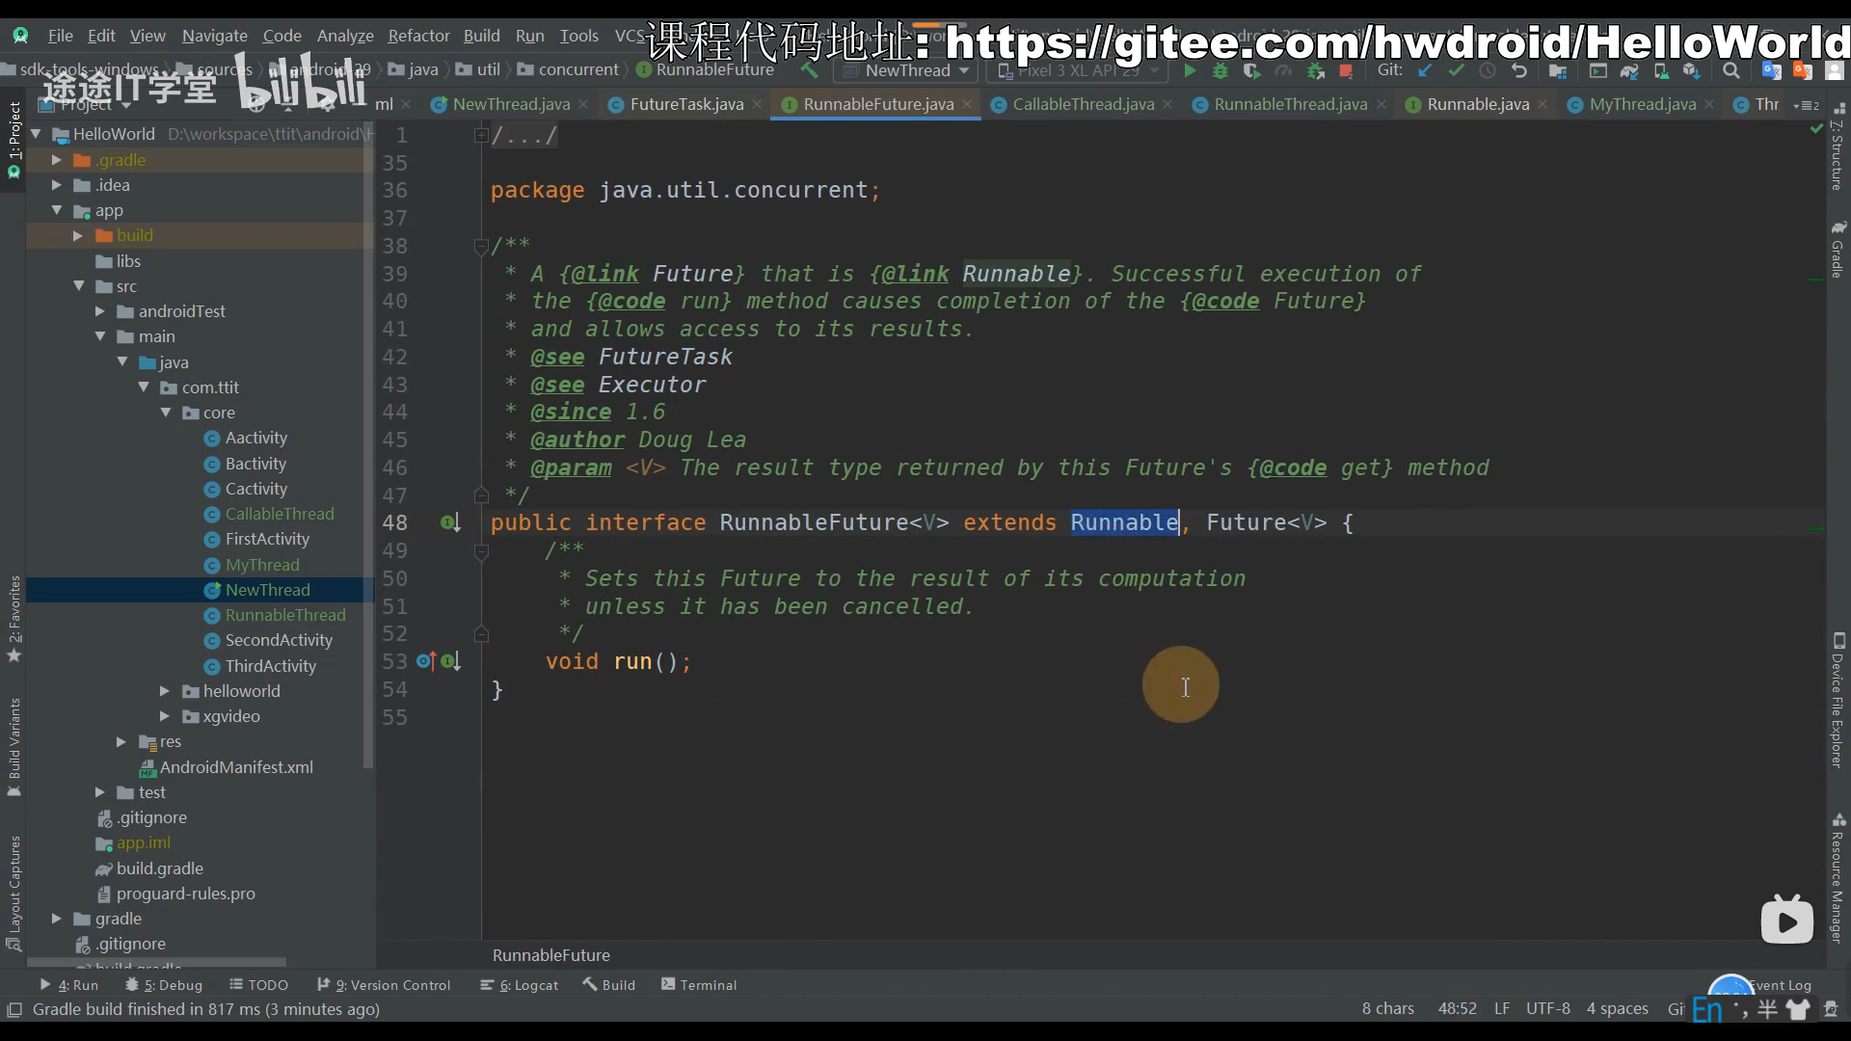Click the project panel horizontal scrollbar
The width and height of the screenshot is (1851, 1041).
156,962
